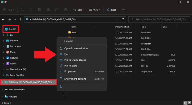Image resolution: width=192 pixels, height=105 pixels.
Task: Click the Cut scissors icon in toolbar
Action: tap(22, 10)
